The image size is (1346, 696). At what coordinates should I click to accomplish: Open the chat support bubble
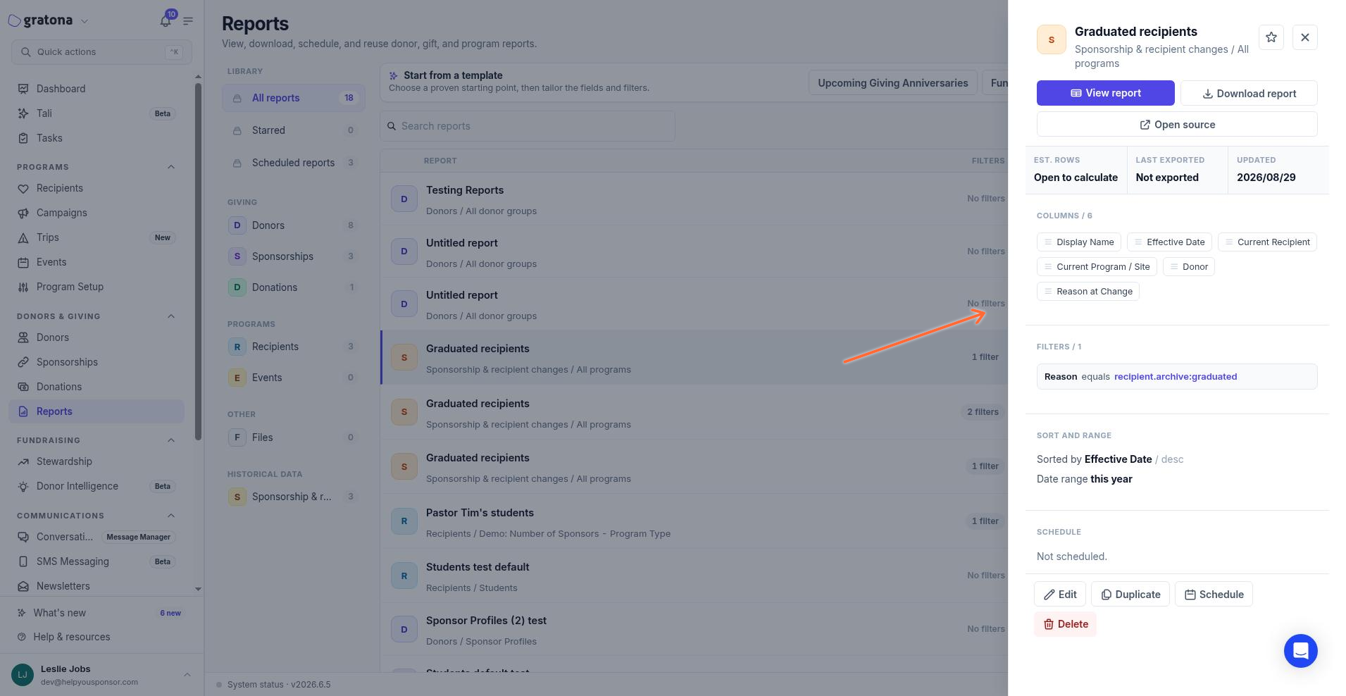[x=1300, y=651]
